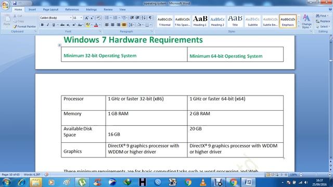Click the table move handle

coord(59,45)
